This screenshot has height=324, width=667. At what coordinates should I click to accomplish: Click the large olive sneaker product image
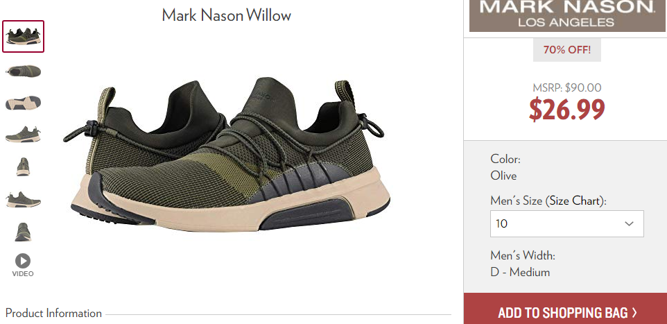226,154
